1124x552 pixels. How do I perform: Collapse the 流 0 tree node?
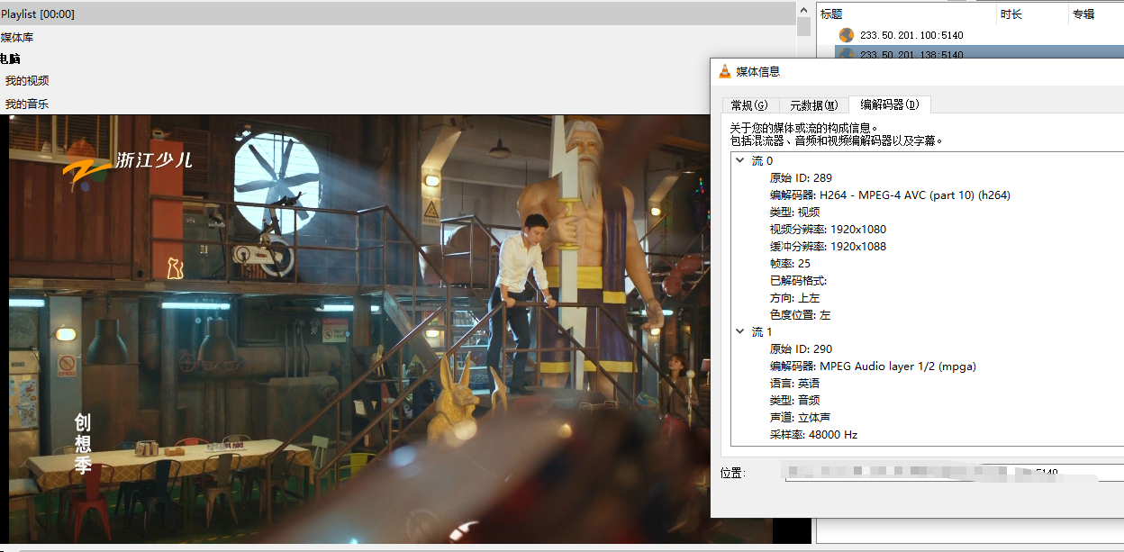739,160
